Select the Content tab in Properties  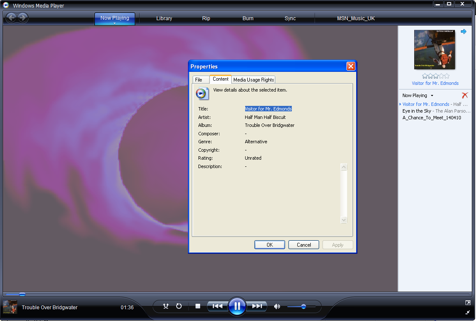coord(220,79)
